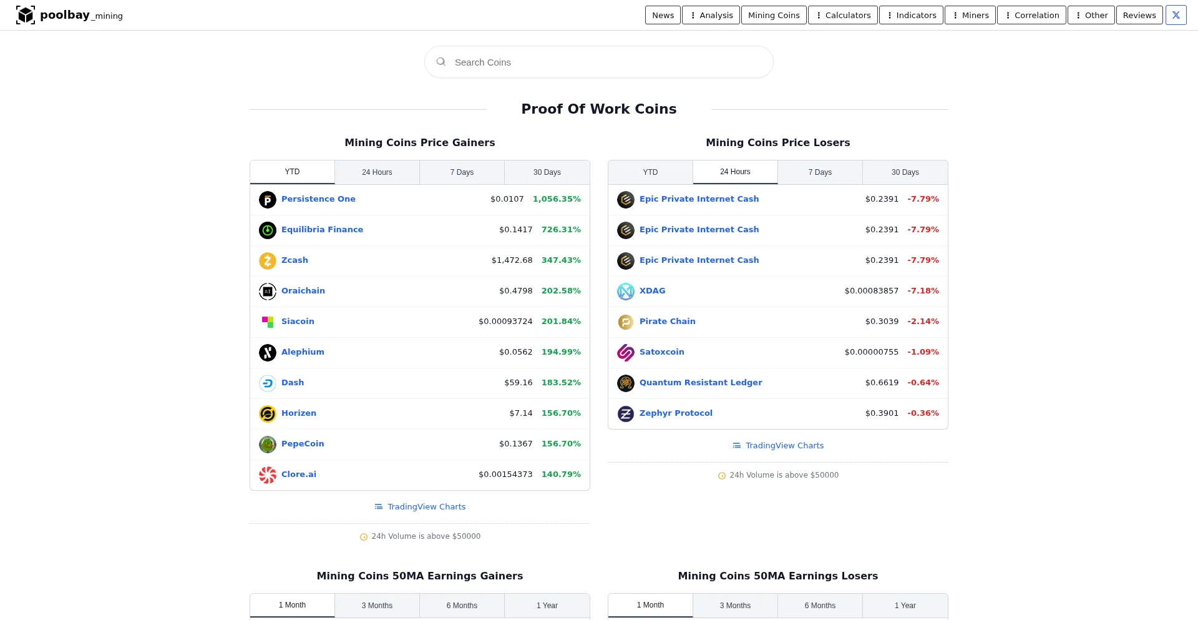Open the Alephium coin link

tap(303, 352)
